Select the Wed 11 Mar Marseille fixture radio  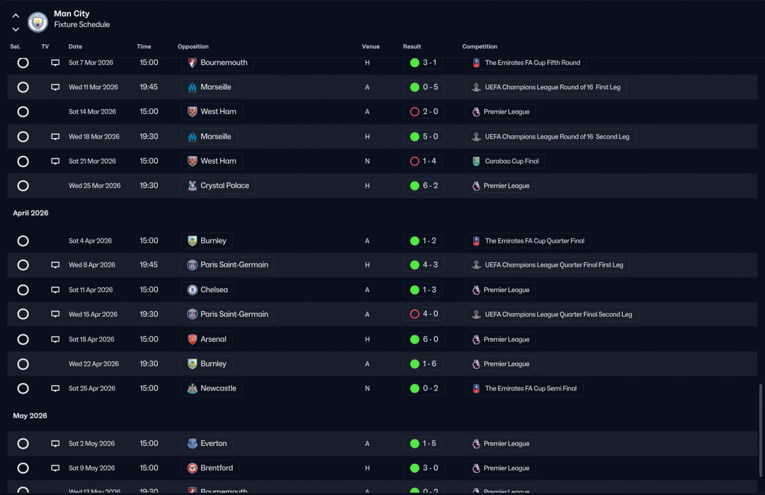tap(23, 87)
